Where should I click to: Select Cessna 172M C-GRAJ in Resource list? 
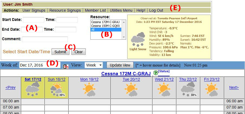point(106,22)
